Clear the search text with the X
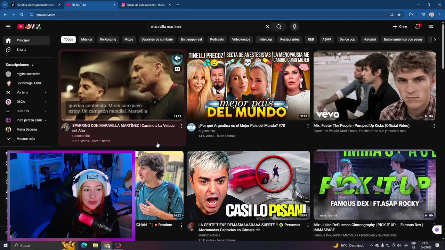445x250 pixels. click(x=268, y=26)
